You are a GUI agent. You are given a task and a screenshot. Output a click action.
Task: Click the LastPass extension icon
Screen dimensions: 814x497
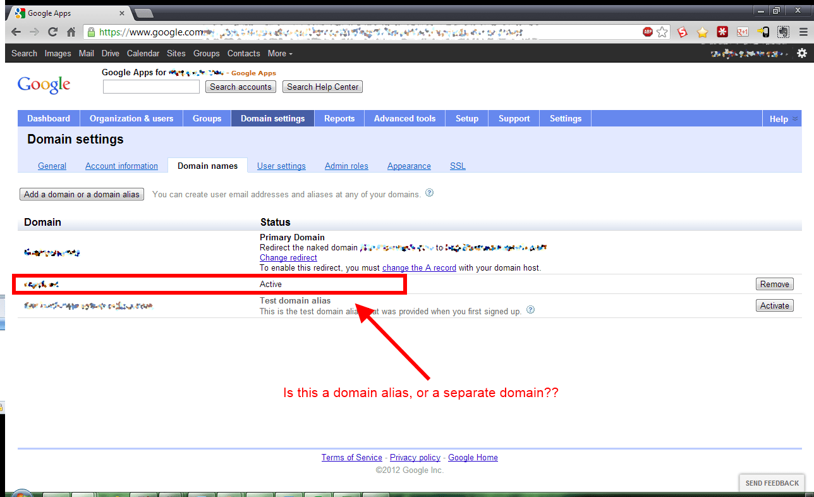(722, 32)
